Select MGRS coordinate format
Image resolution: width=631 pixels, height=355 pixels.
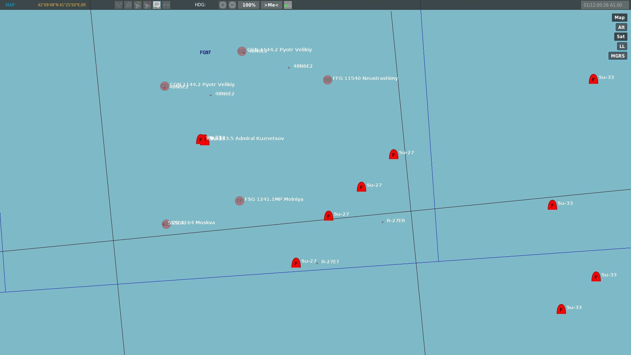coord(618,56)
